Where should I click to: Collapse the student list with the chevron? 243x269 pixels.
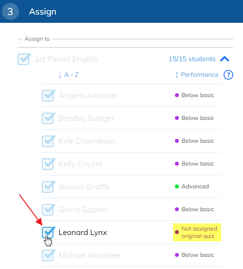tap(225, 59)
